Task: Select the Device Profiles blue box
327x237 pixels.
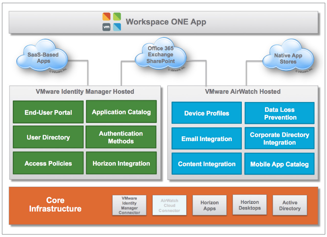Action: click(207, 113)
